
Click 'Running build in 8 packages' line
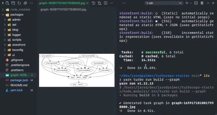(148, 95)
